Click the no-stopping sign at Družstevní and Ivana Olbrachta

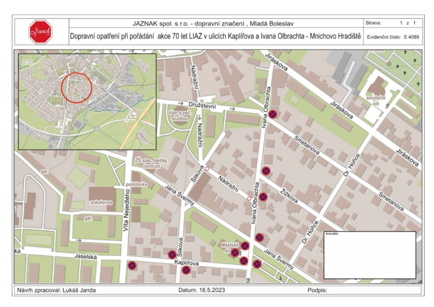274,114
